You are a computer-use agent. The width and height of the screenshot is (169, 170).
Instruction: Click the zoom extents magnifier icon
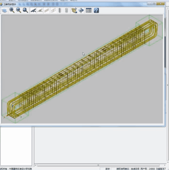25,10
